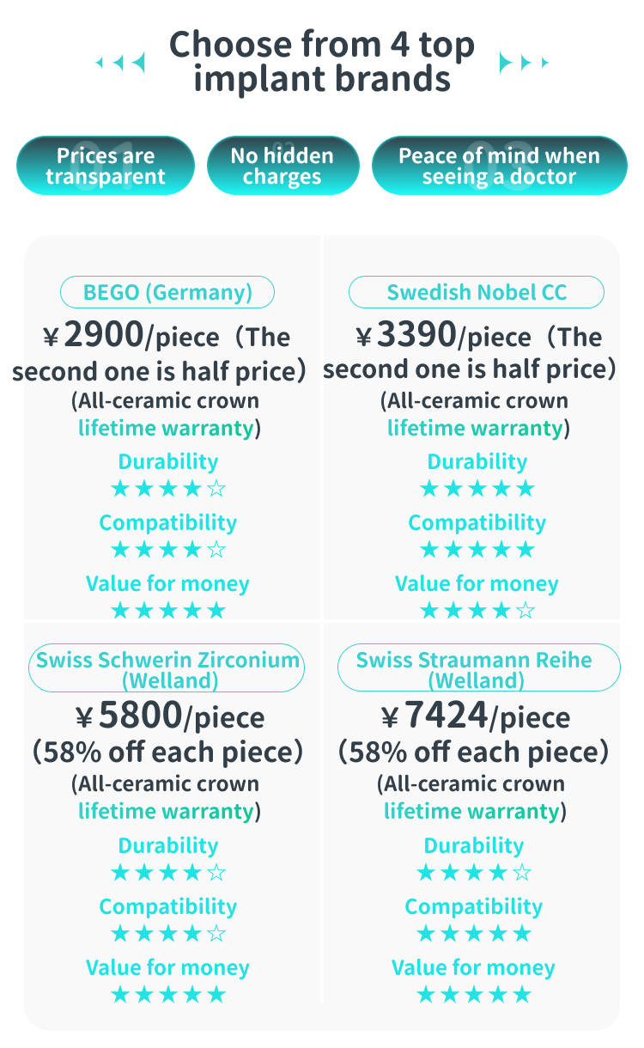
Task: Open BEGO lifetime warranty text
Action: click(x=167, y=428)
